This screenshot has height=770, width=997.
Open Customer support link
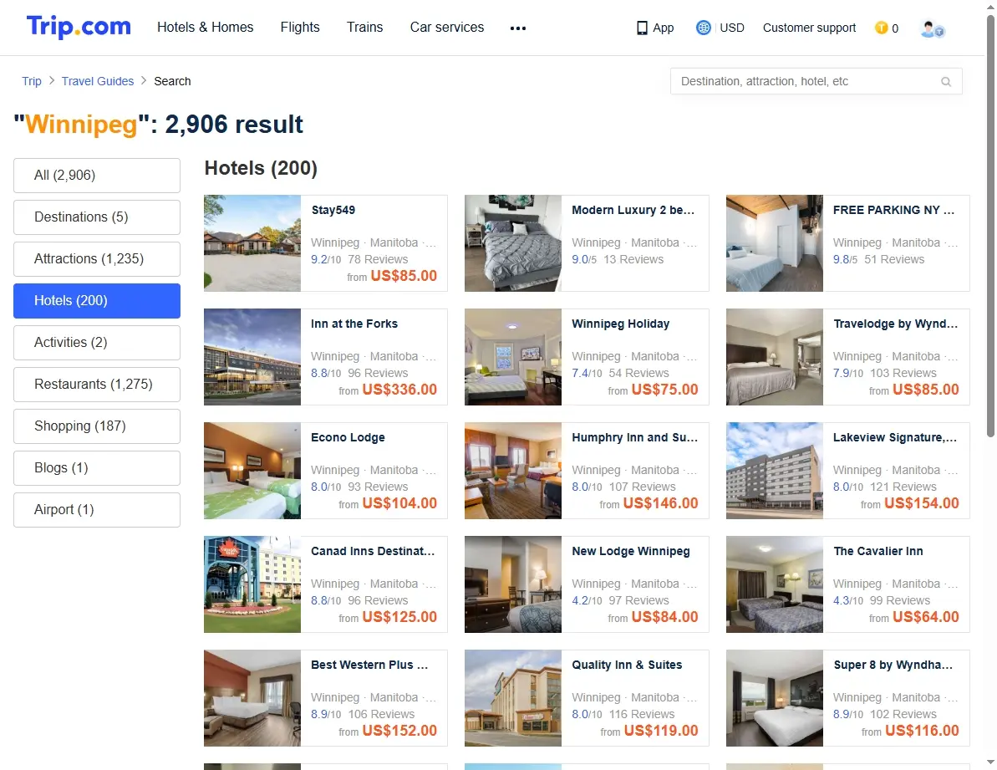point(810,28)
